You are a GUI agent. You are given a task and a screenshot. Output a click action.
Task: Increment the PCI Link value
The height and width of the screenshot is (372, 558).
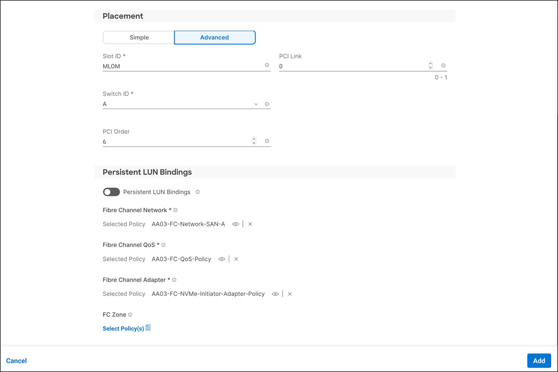click(x=430, y=63)
